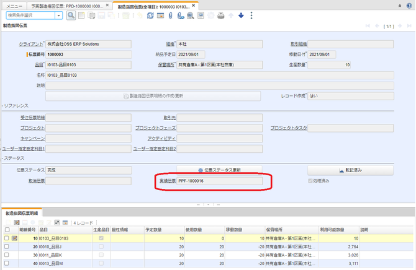This screenshot has height=270, width=416.
Task: Collapse the ステータス field group
Action: pos(13,158)
